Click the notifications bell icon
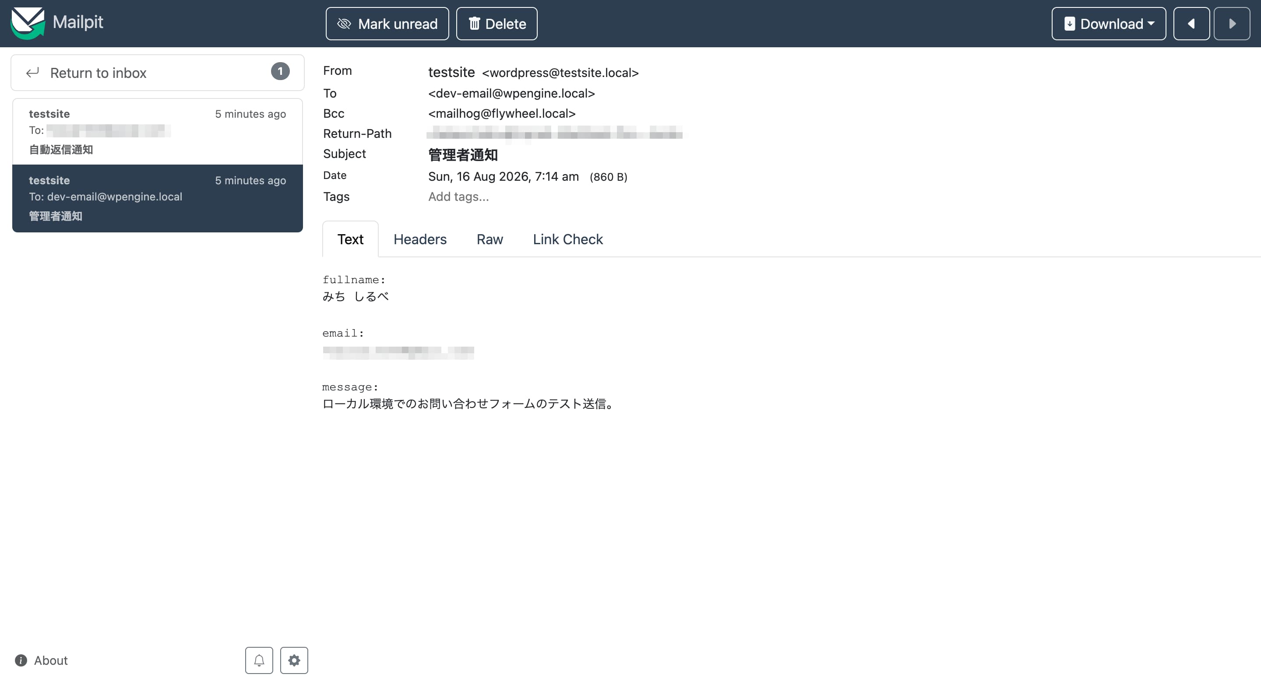1261x681 pixels. tap(259, 660)
